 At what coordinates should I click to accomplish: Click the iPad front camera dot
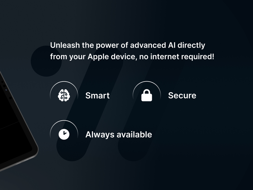pos(6,90)
